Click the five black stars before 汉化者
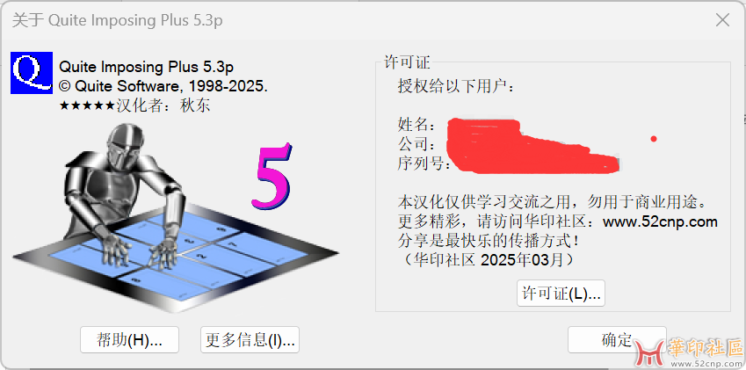 (87, 105)
